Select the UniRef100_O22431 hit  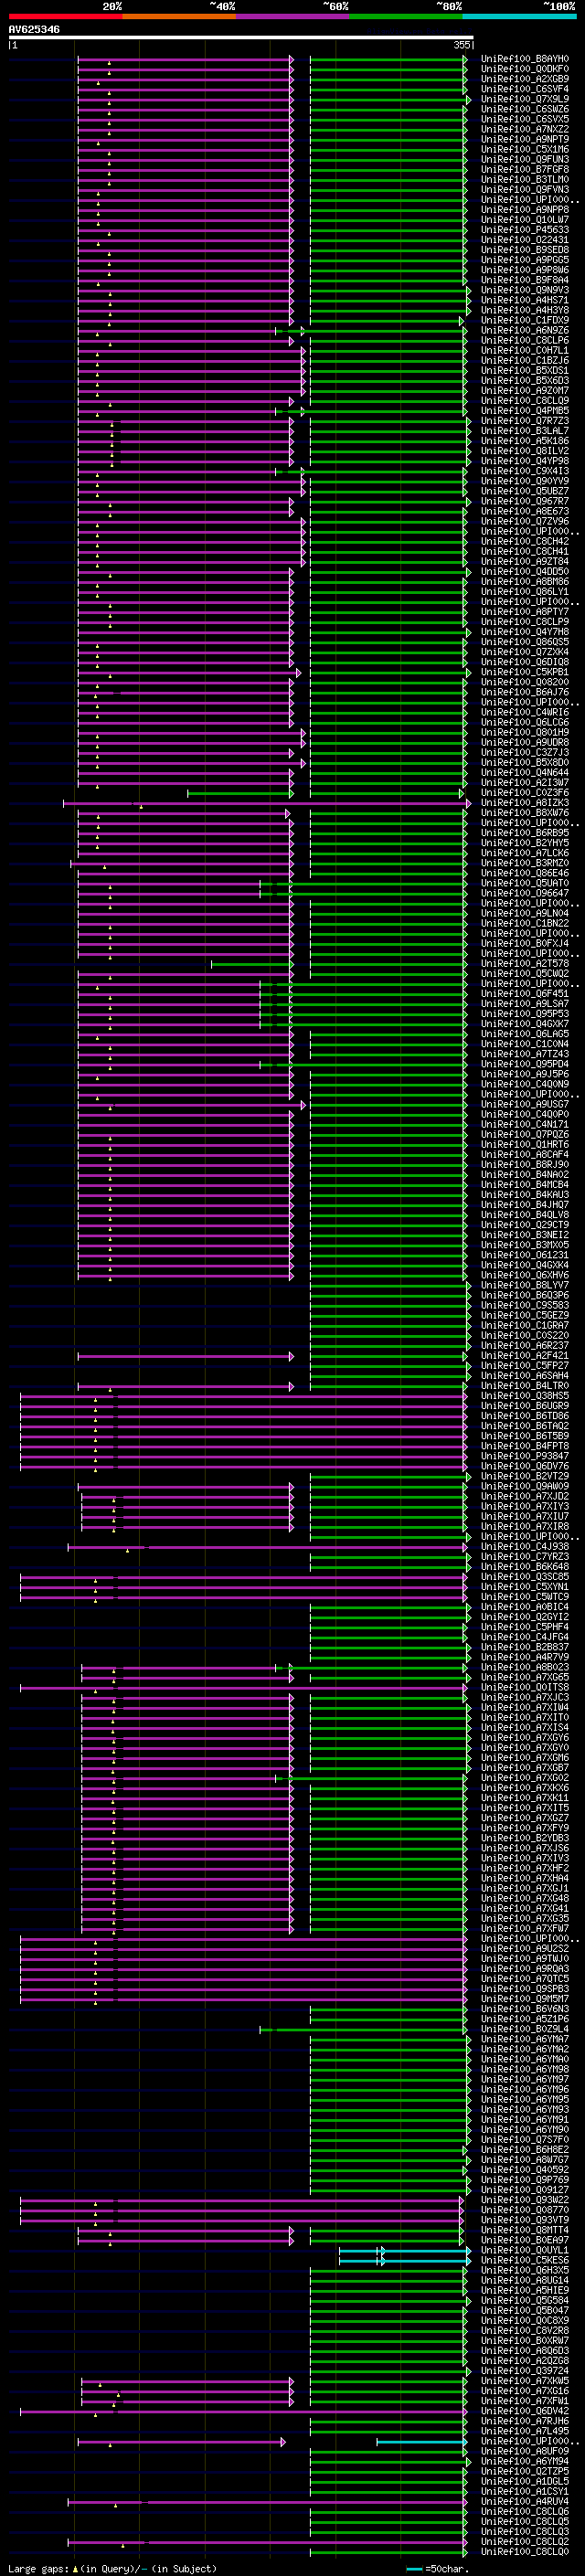(x=525, y=240)
